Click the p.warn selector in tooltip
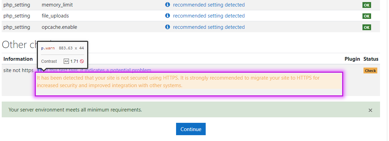The image size is (389, 141). [x=48, y=48]
